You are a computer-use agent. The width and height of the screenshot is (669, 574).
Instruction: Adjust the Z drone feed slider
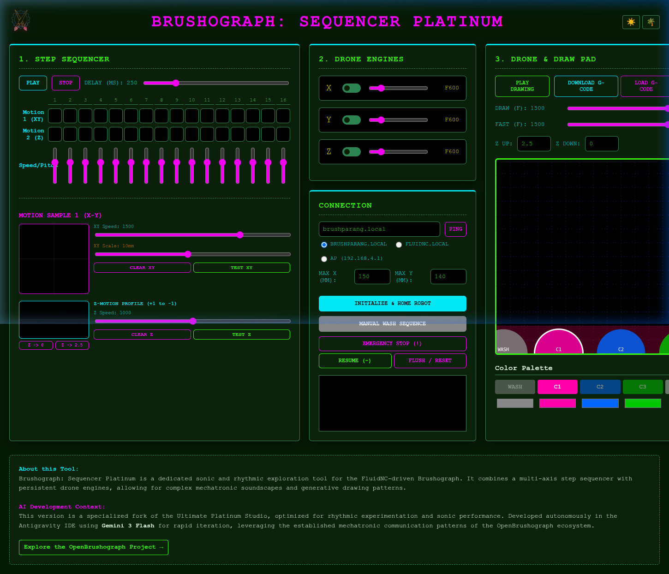click(398, 152)
